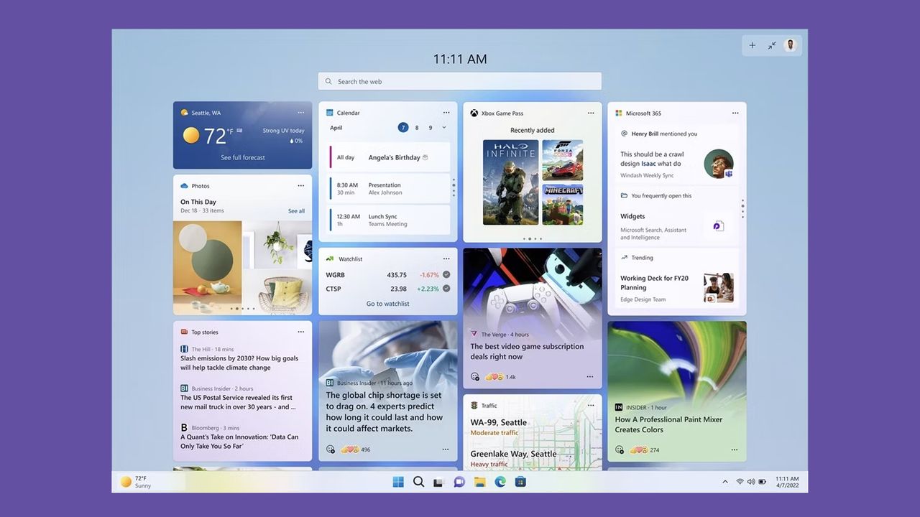Open the weather widget's more options menu
Screen dimensions: 920x517
pos(301,112)
